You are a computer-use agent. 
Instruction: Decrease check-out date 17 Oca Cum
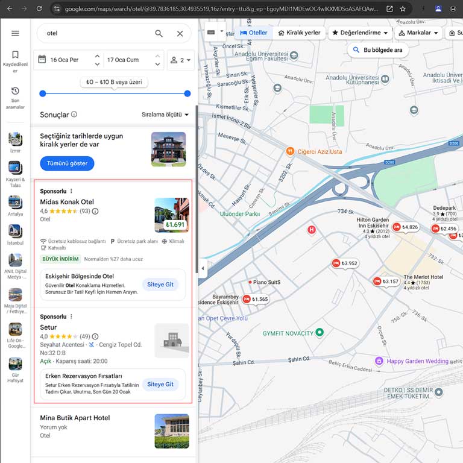tap(158, 64)
